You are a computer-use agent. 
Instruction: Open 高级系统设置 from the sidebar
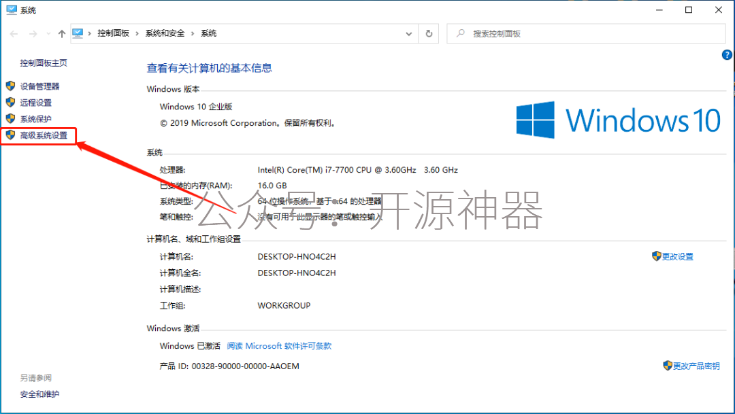(x=44, y=135)
